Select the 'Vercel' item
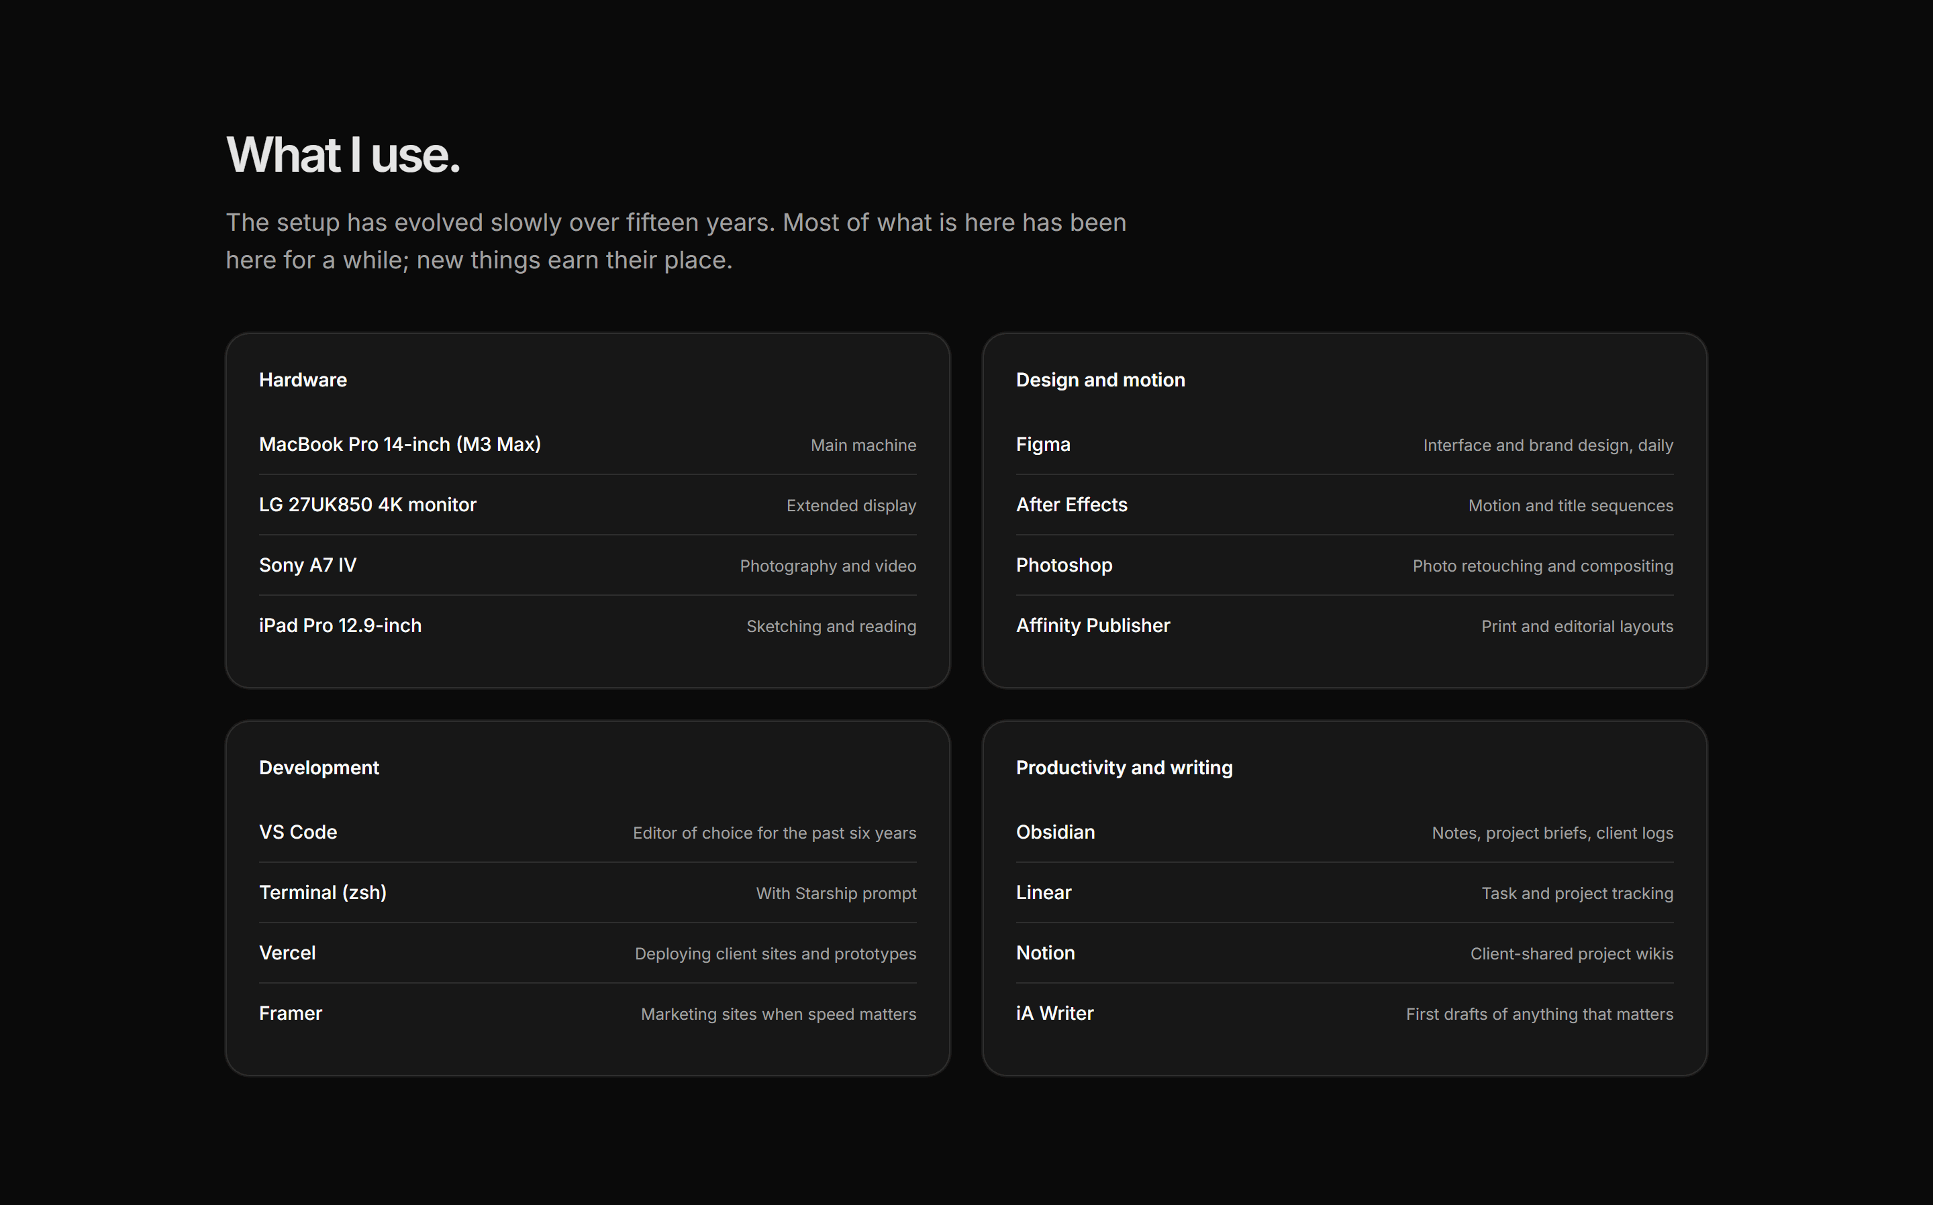 click(x=287, y=953)
